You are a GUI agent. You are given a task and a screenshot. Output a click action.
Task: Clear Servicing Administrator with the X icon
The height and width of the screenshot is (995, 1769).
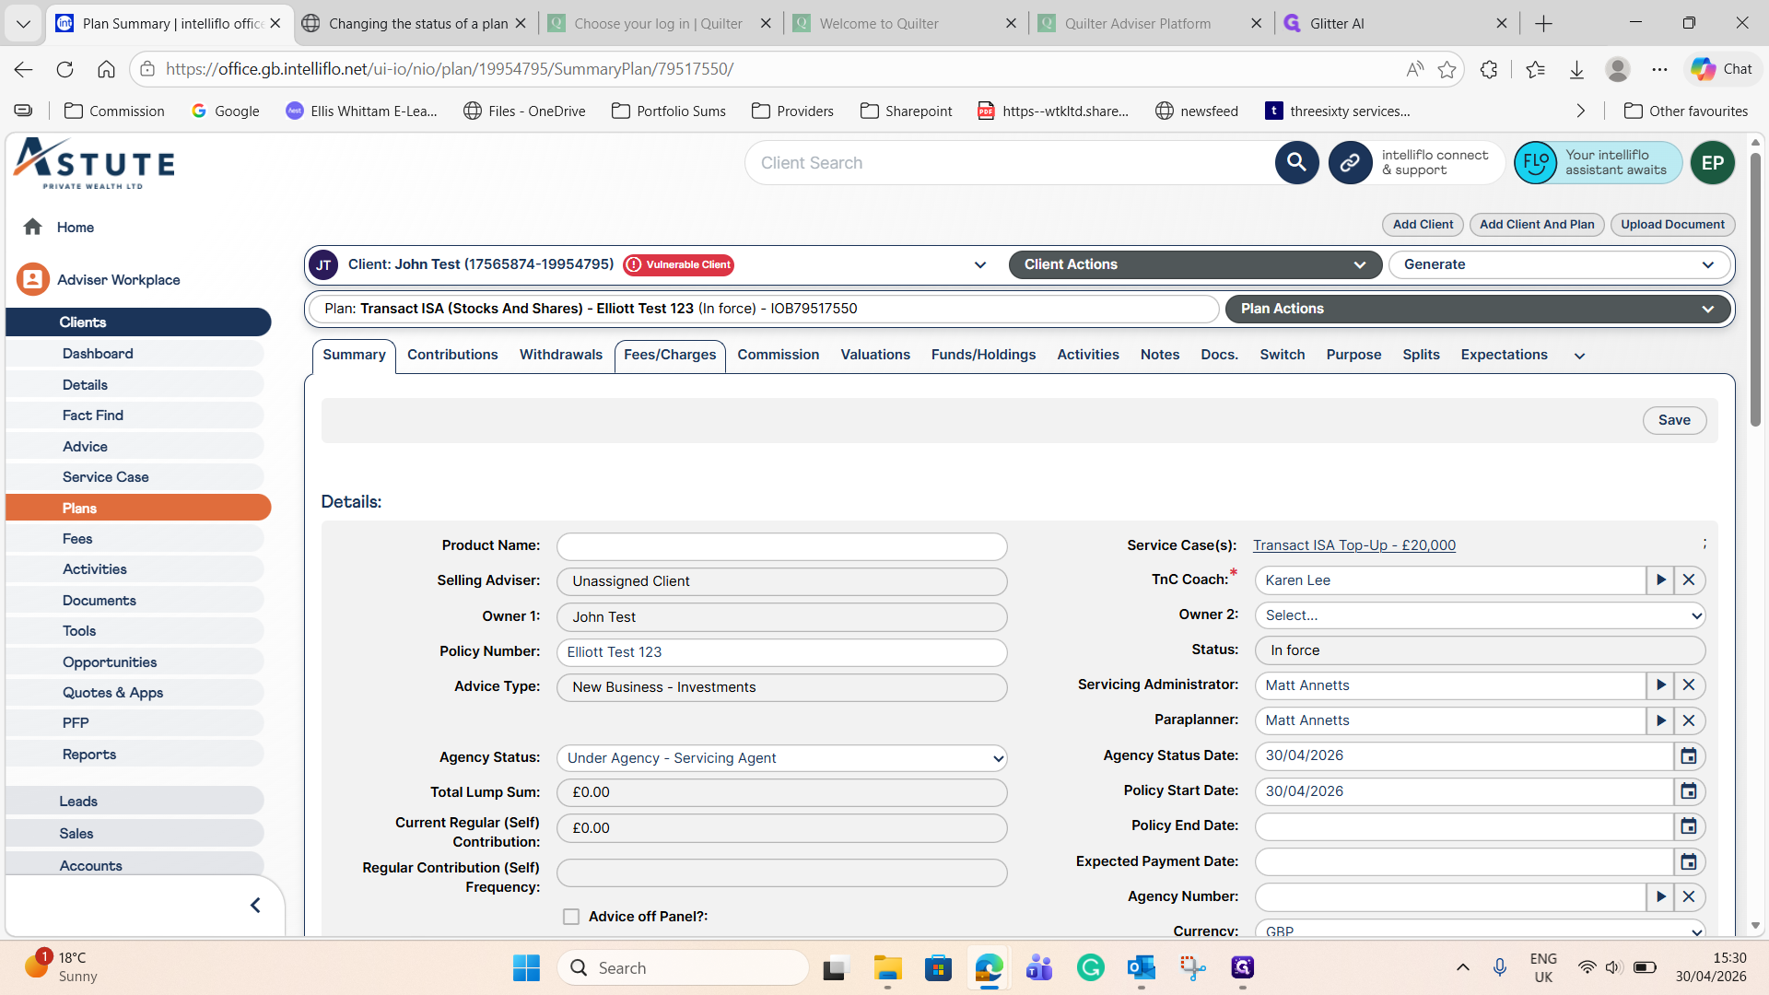tap(1689, 685)
